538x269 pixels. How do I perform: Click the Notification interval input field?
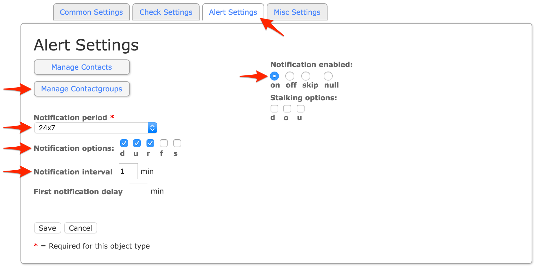point(128,171)
